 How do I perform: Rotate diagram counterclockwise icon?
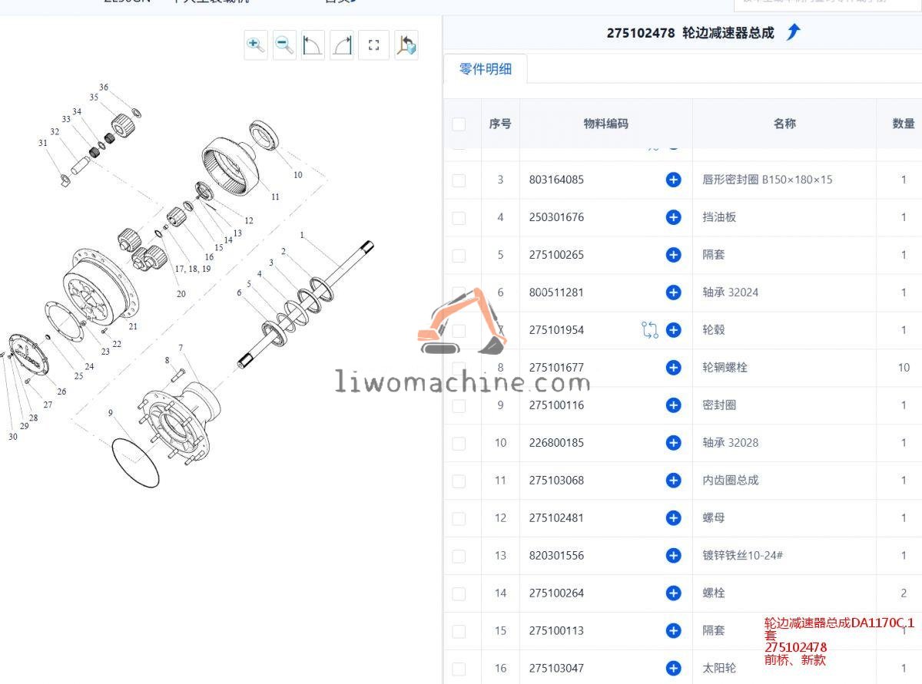[313, 45]
